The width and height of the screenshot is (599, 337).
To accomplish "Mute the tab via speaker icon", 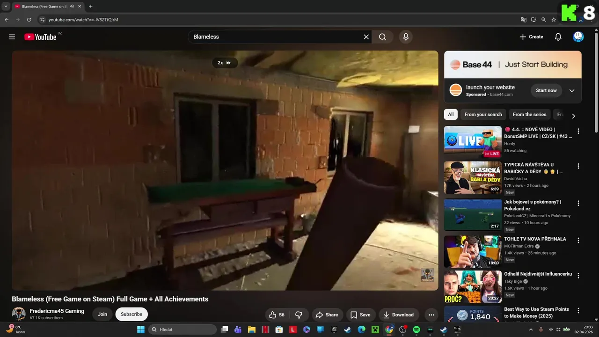I will tap(72, 7).
